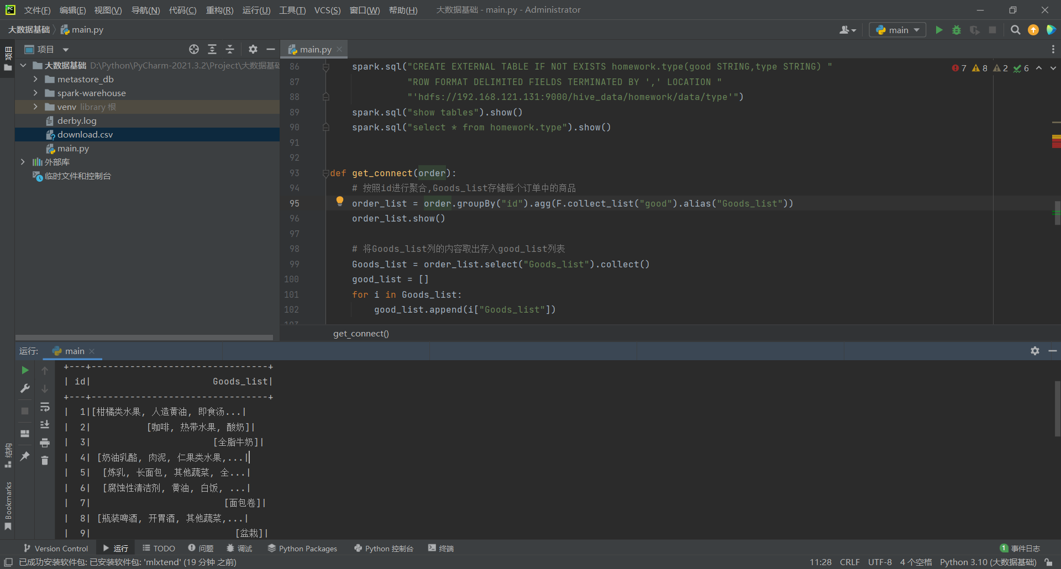Viewport: 1061px width, 569px height.
Task: Pin the Run tab
Action: (x=25, y=456)
